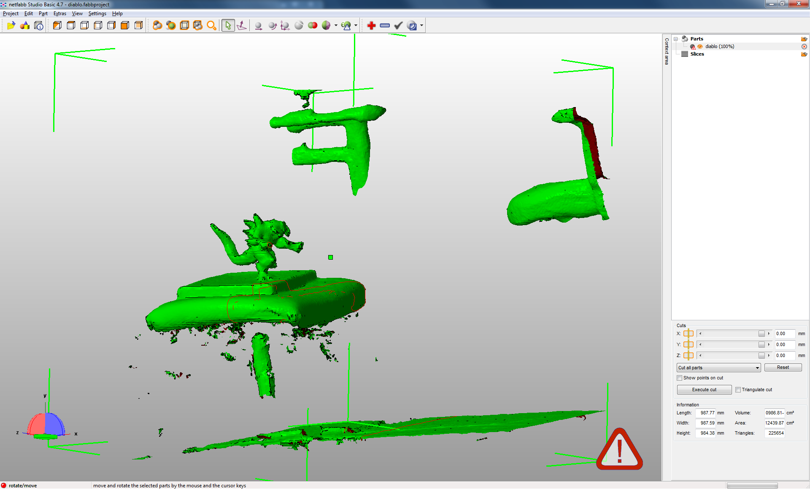Click the free cut sphere icon
This screenshot has height=489, width=810.
299,26
